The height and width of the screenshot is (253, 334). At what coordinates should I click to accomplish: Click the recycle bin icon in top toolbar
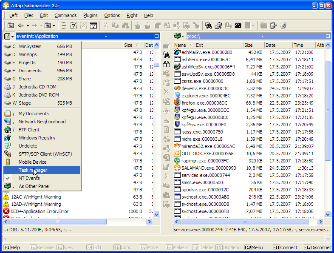283,26
